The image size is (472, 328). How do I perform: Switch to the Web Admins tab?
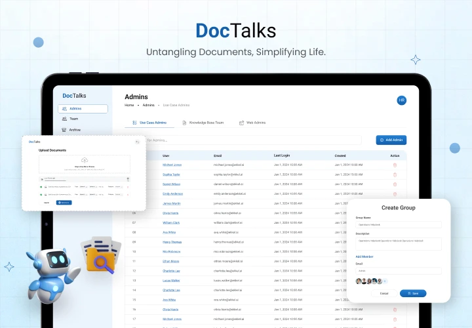click(x=252, y=123)
